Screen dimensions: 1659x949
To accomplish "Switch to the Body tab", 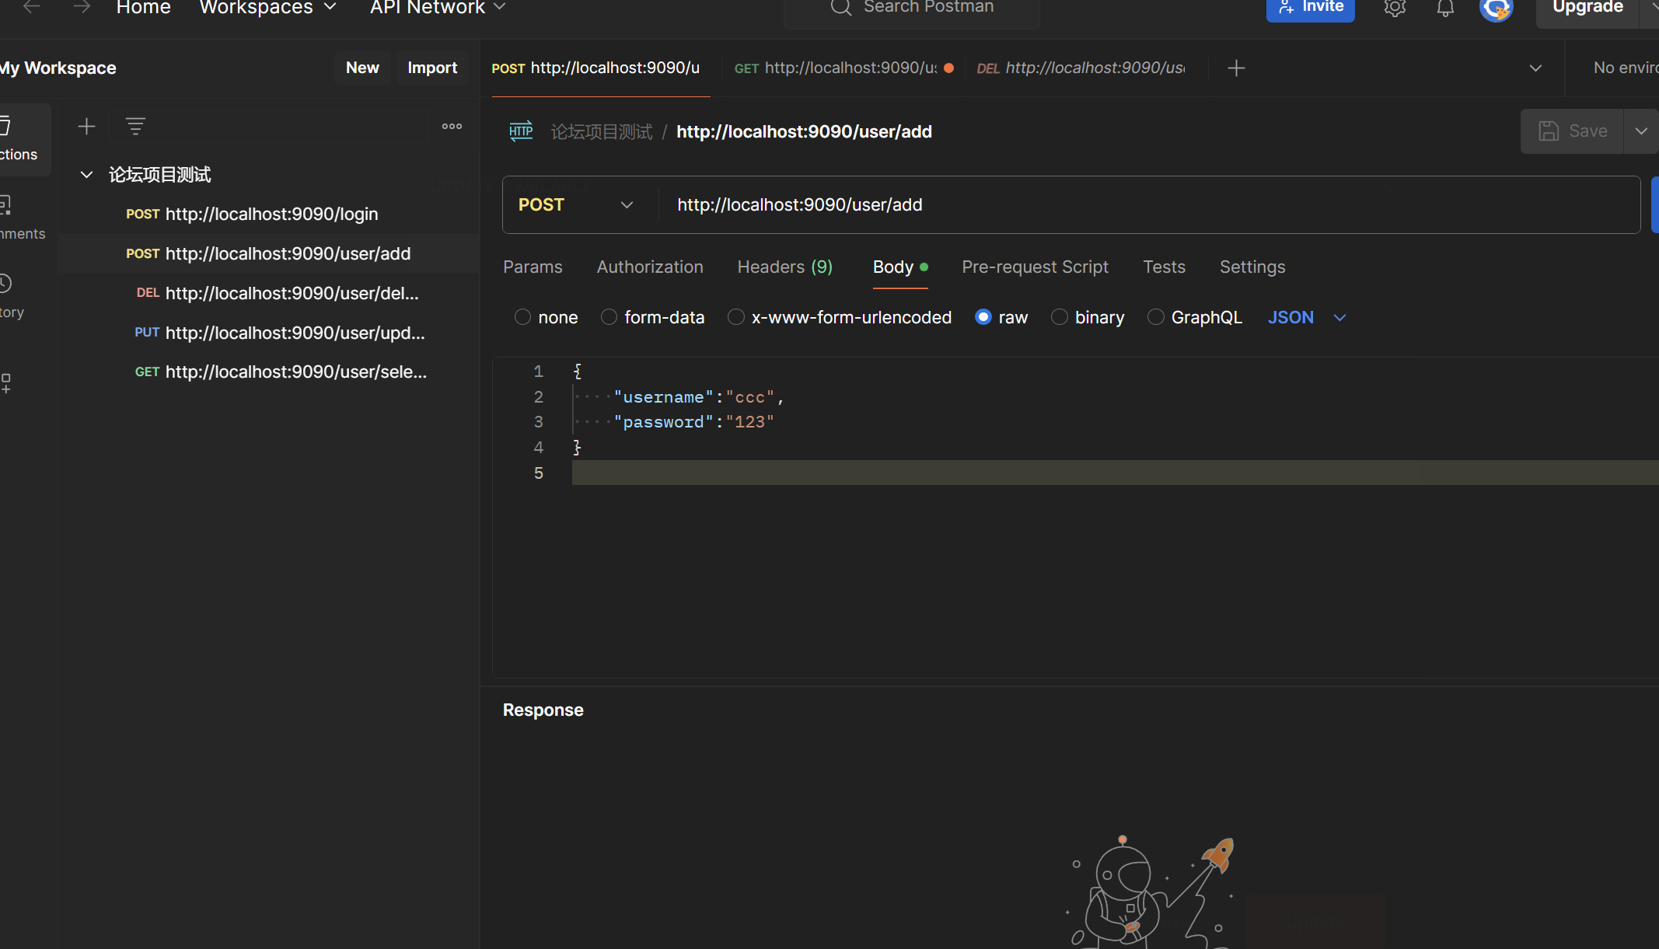I will (x=900, y=267).
